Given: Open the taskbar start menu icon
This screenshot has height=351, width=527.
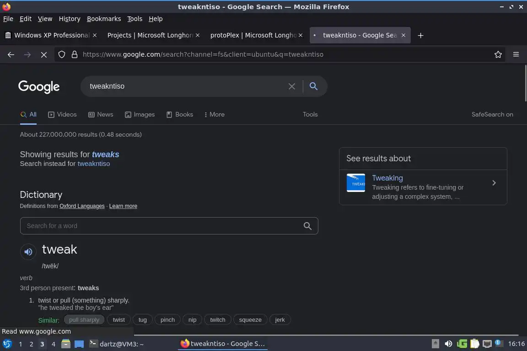Looking at the screenshot, I should point(7,344).
